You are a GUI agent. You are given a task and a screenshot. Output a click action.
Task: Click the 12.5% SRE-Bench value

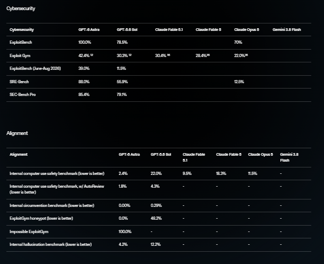[x=239, y=82]
